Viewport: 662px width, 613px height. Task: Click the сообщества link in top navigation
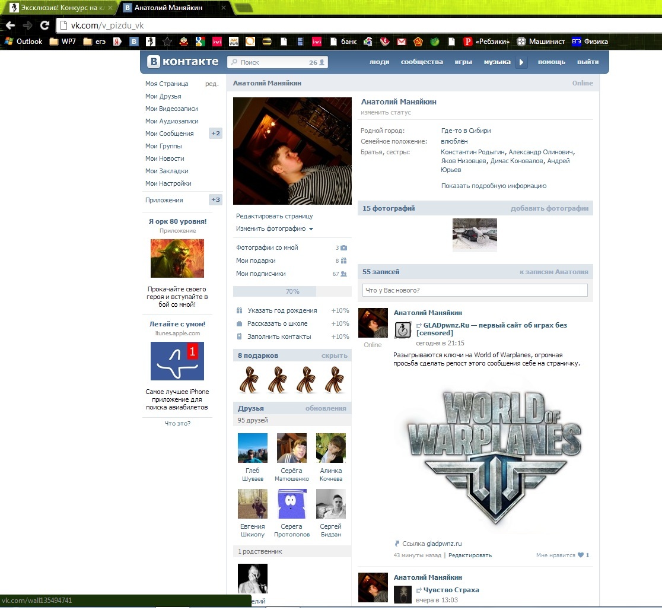coord(422,62)
